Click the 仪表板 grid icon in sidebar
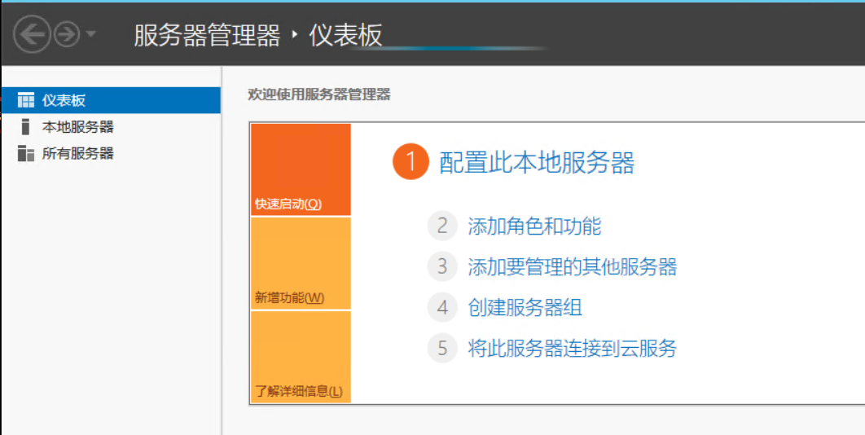 point(26,100)
